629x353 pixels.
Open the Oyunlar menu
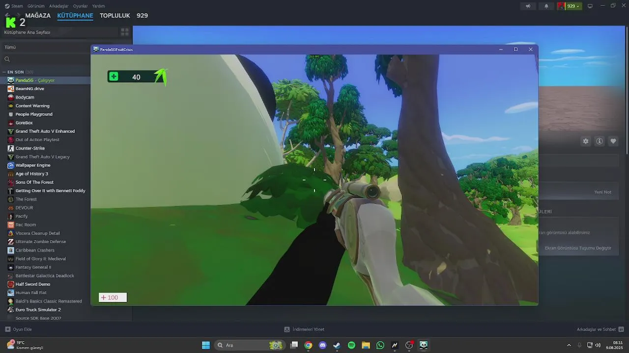[81, 6]
